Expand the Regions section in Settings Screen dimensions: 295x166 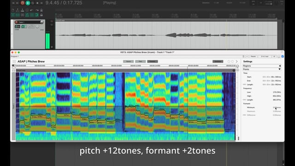pos(262,66)
